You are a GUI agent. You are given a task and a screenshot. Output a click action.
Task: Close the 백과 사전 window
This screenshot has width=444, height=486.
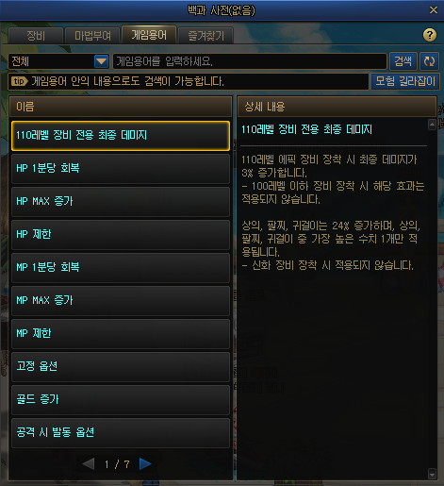pos(434,10)
